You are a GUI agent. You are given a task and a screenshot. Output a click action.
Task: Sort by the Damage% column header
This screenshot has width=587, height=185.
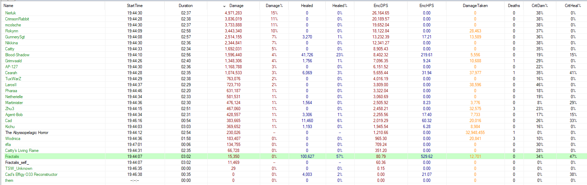(x=274, y=6)
